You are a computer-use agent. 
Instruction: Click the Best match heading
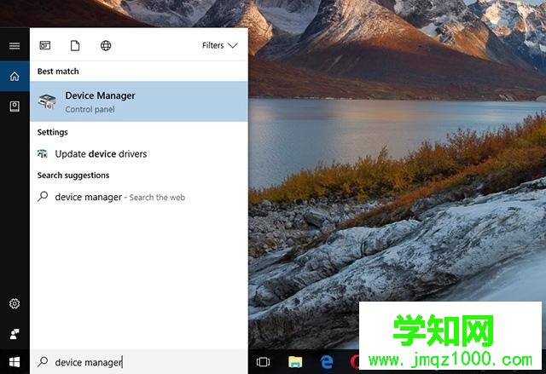[x=58, y=72]
